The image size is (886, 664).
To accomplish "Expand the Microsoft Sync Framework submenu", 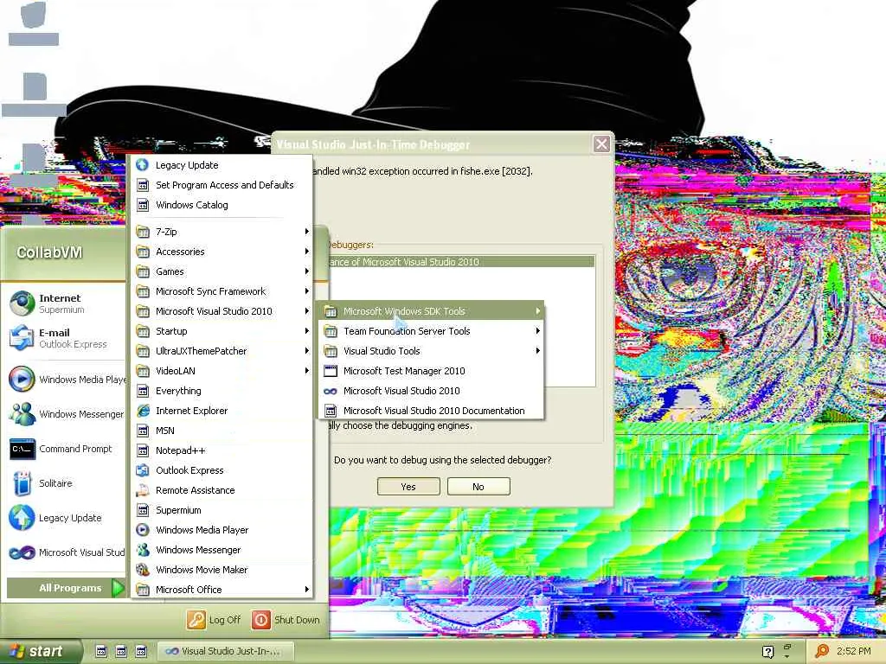I will pyautogui.click(x=221, y=291).
